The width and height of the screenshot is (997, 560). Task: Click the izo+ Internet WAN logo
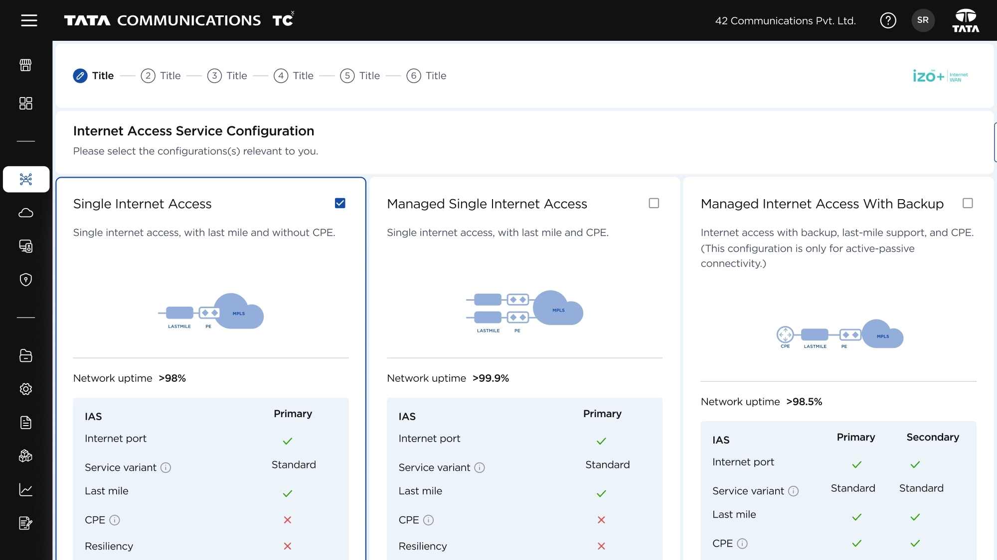[940, 76]
